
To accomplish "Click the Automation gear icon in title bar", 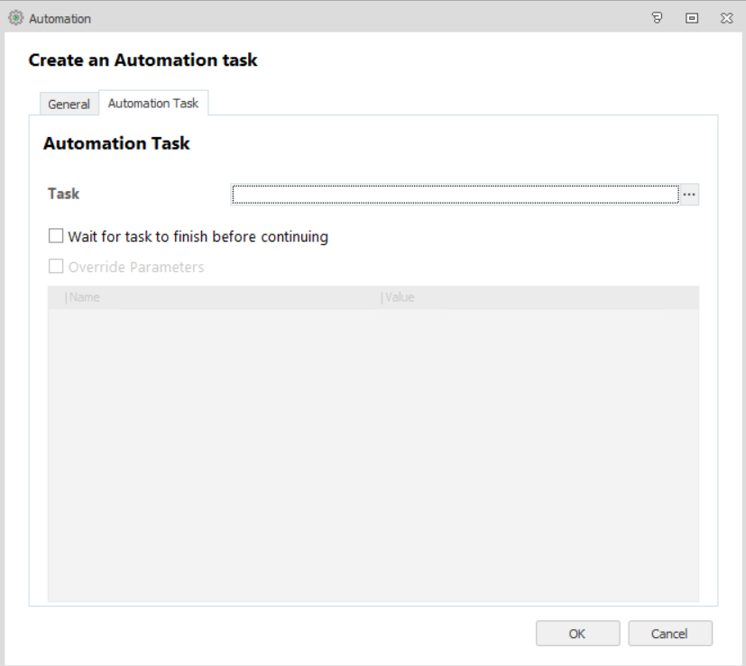I will click(14, 18).
